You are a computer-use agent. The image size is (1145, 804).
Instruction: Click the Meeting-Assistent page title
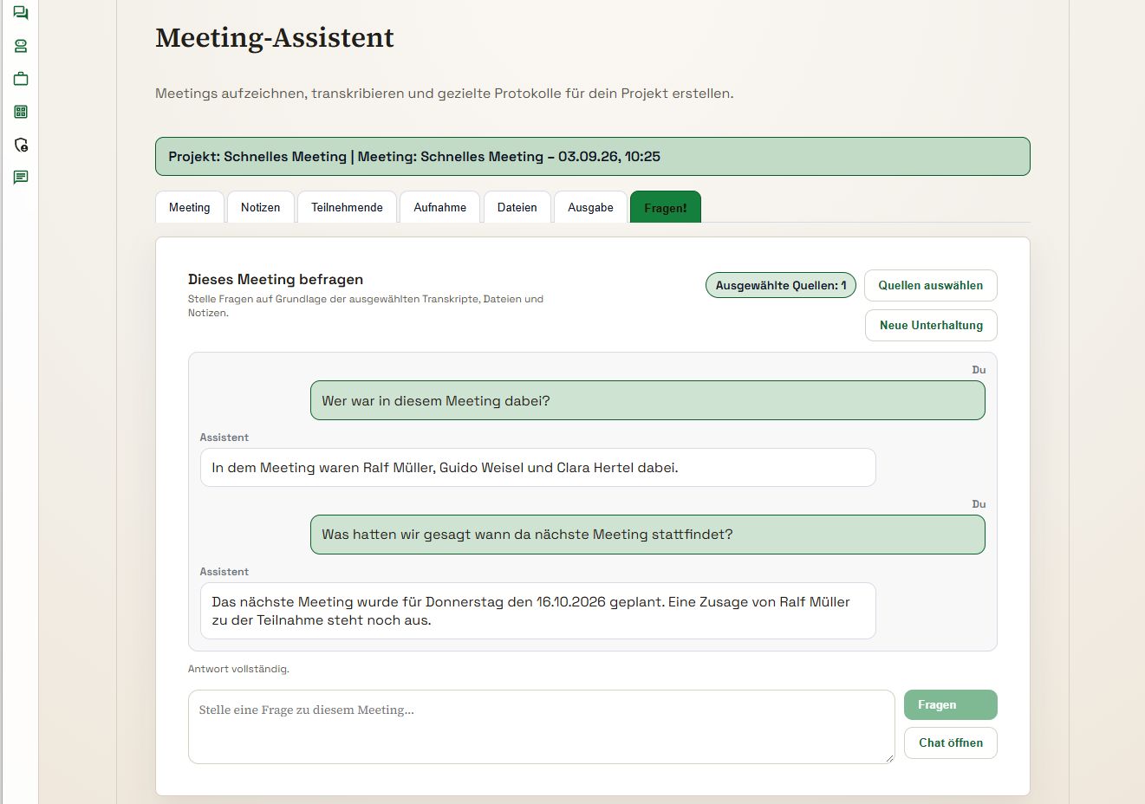coord(275,38)
